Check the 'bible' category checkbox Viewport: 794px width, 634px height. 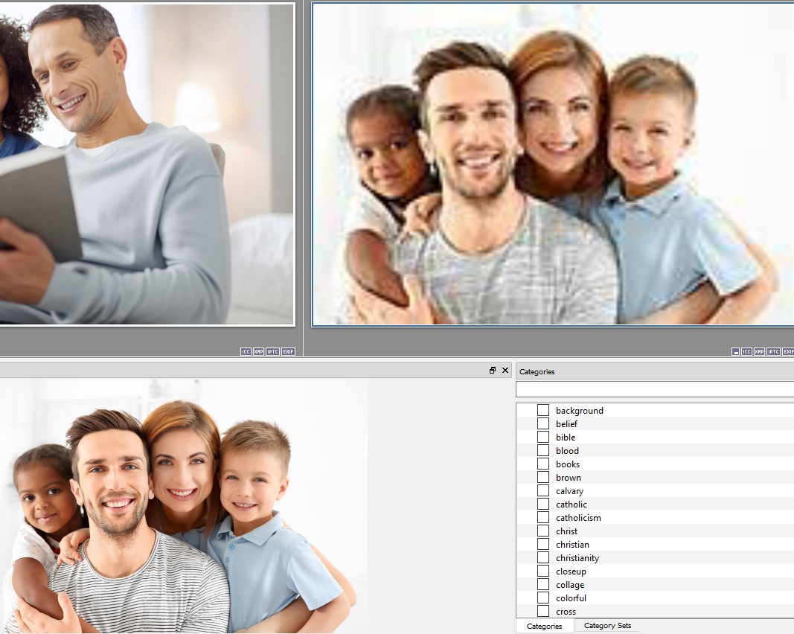(543, 438)
